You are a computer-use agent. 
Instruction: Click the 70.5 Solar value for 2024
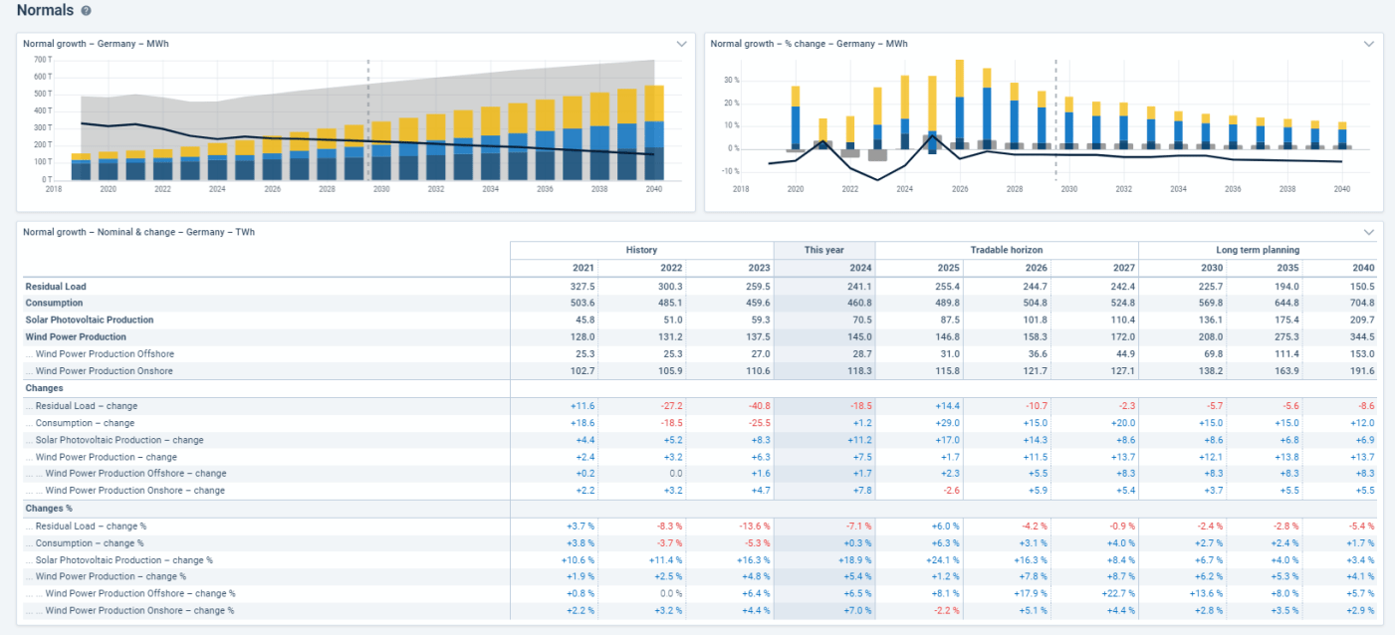point(862,320)
